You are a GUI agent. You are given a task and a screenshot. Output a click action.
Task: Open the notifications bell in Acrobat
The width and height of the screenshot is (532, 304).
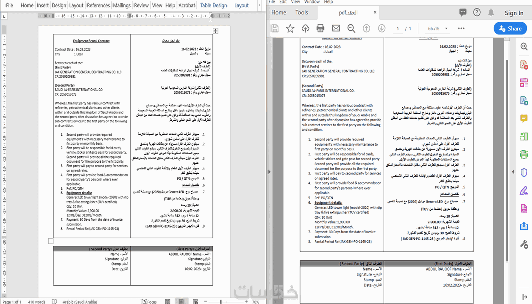click(x=491, y=13)
